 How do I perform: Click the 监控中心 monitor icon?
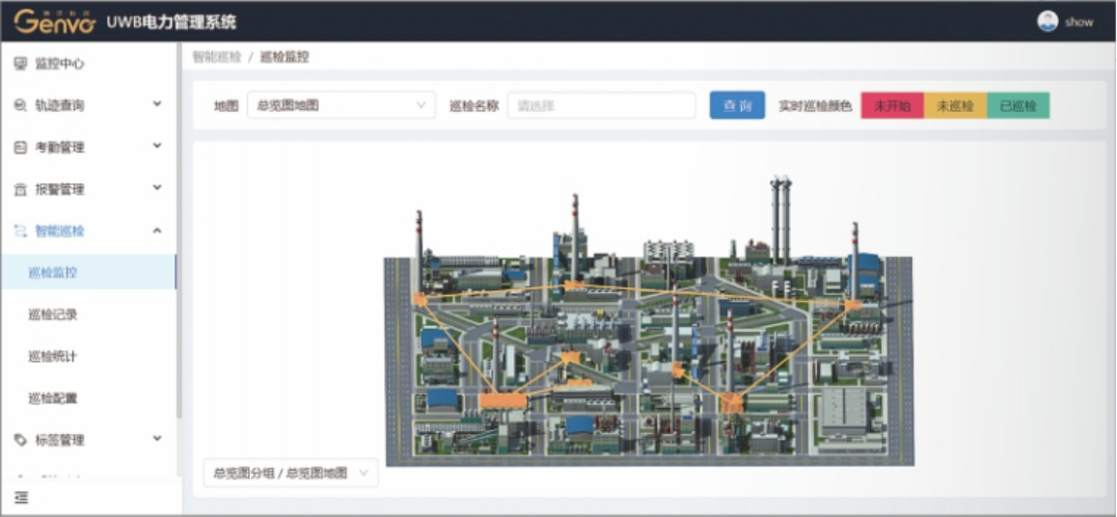pyautogui.click(x=20, y=64)
